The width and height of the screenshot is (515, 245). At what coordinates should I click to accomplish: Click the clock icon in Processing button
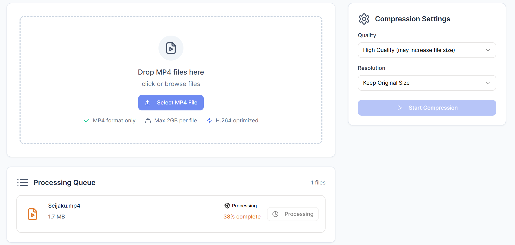click(275, 214)
